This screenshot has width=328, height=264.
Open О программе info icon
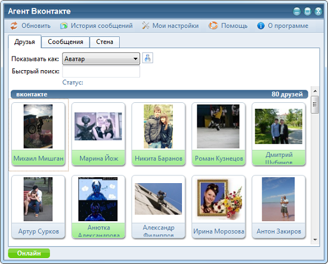click(261, 26)
